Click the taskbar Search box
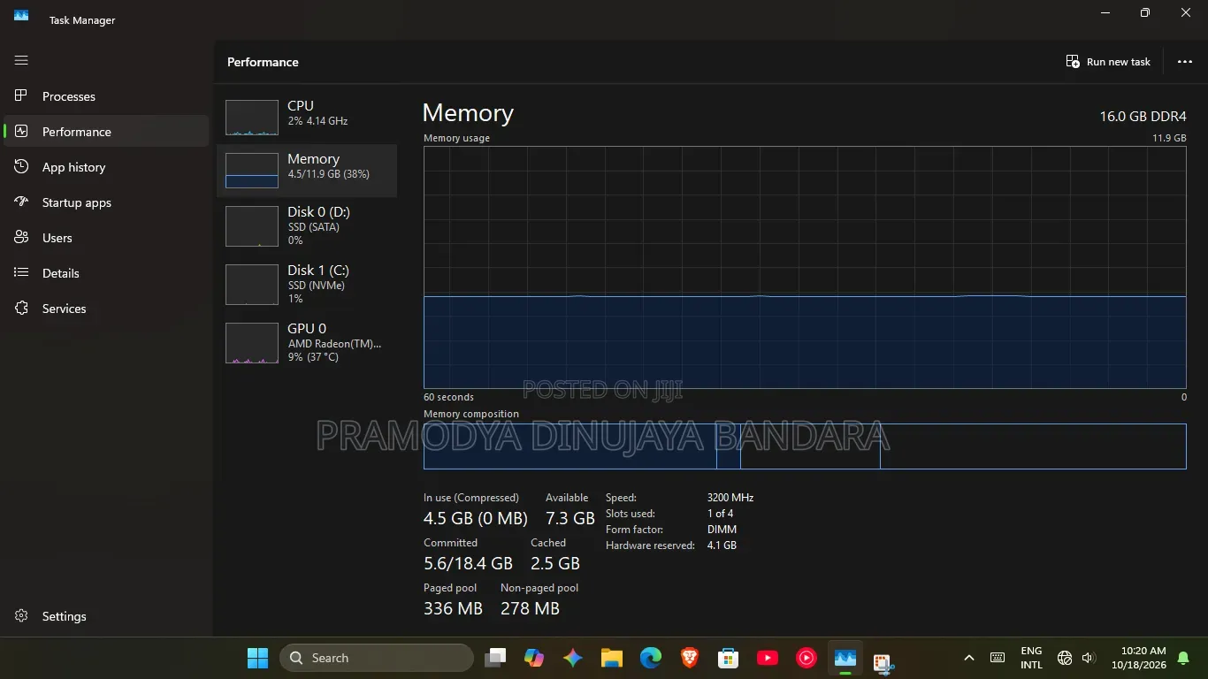 pos(377,658)
